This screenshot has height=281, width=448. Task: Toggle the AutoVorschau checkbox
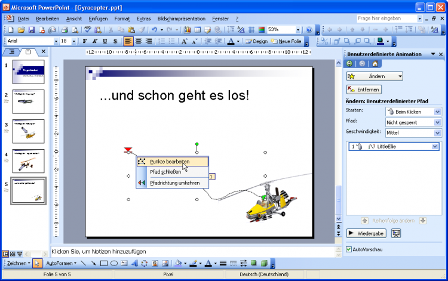tap(349, 249)
